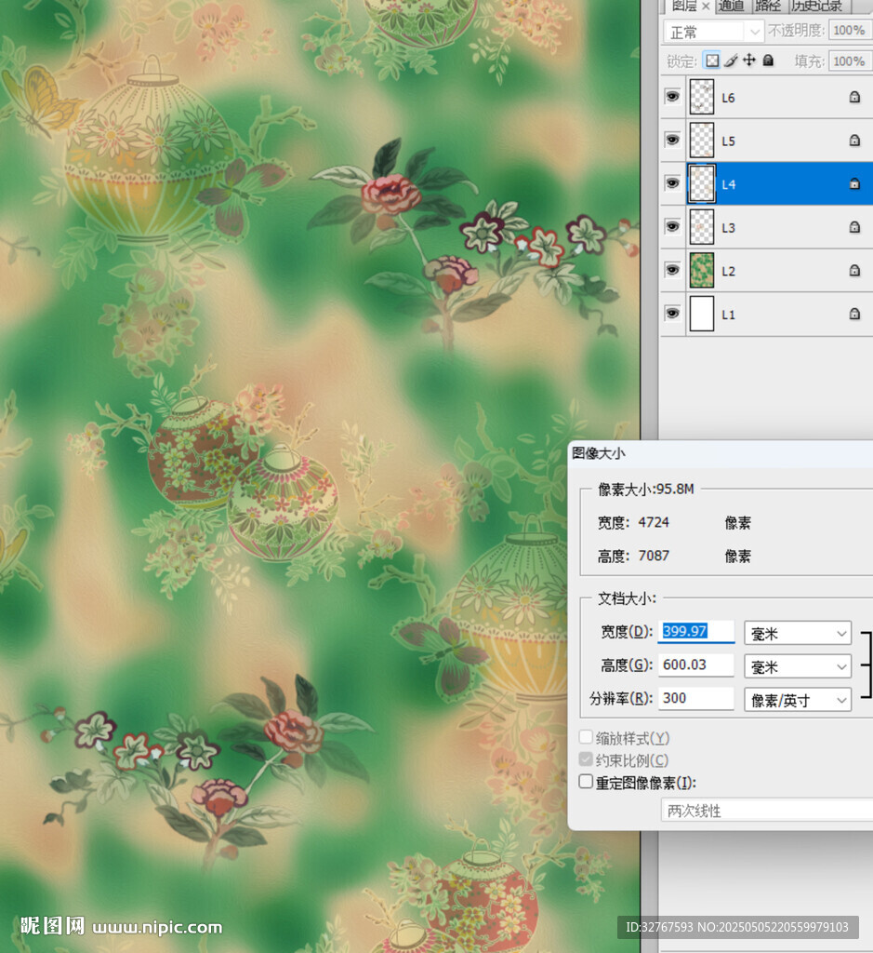
Task: Click the lock position move icon
Action: (x=749, y=60)
